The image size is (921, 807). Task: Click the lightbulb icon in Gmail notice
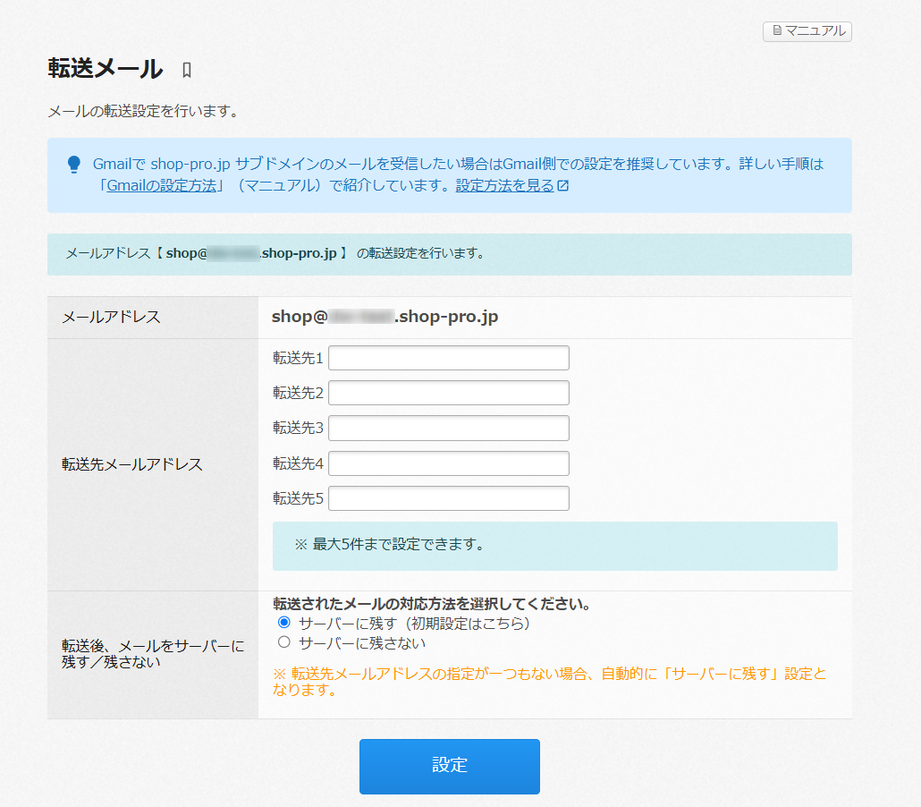point(74,165)
